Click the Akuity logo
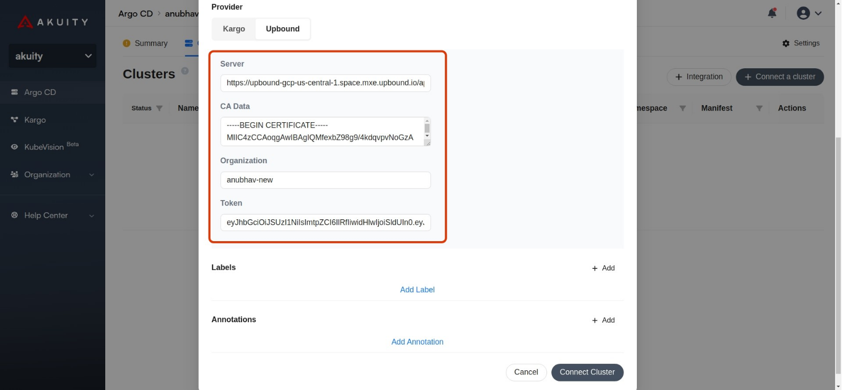The width and height of the screenshot is (842, 390). 52,22
